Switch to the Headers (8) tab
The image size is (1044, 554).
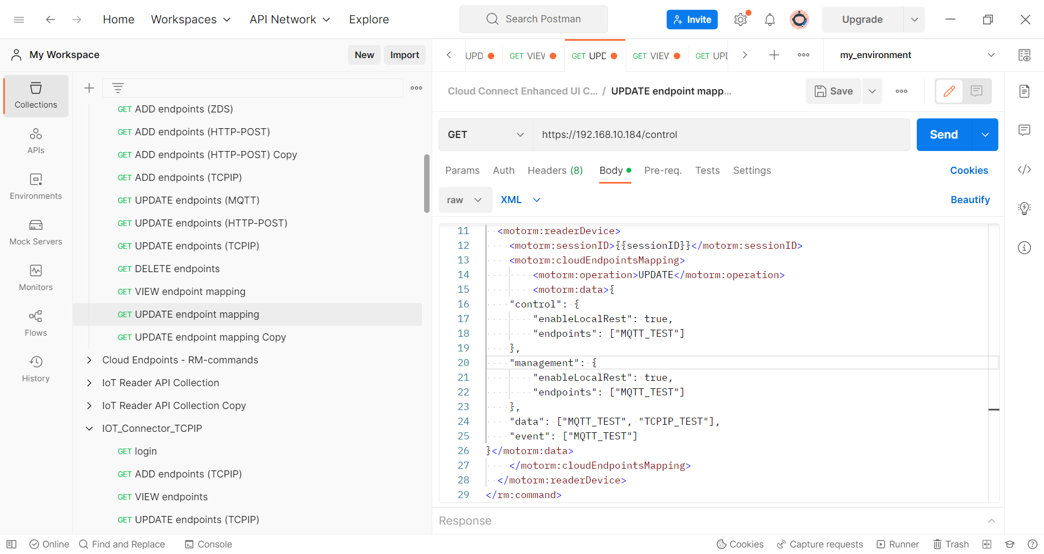point(555,171)
